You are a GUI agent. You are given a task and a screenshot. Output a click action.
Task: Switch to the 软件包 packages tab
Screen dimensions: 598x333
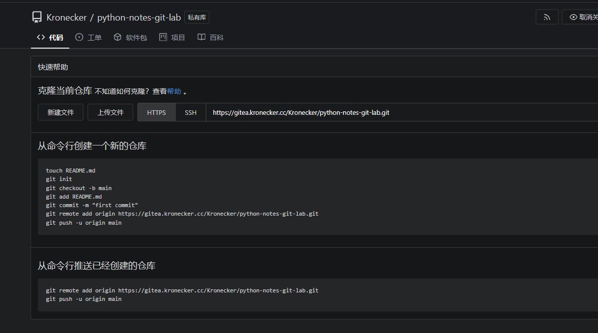(131, 37)
